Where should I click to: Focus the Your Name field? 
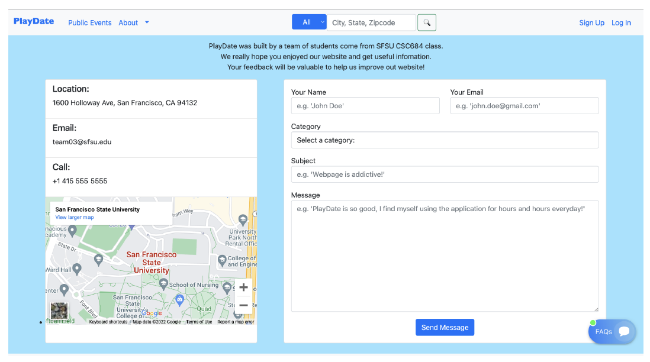click(365, 106)
